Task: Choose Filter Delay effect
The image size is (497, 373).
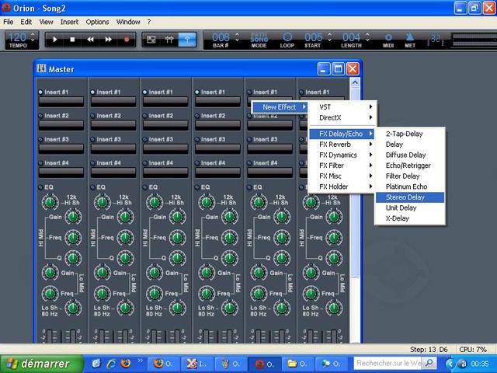Action: 410,176
